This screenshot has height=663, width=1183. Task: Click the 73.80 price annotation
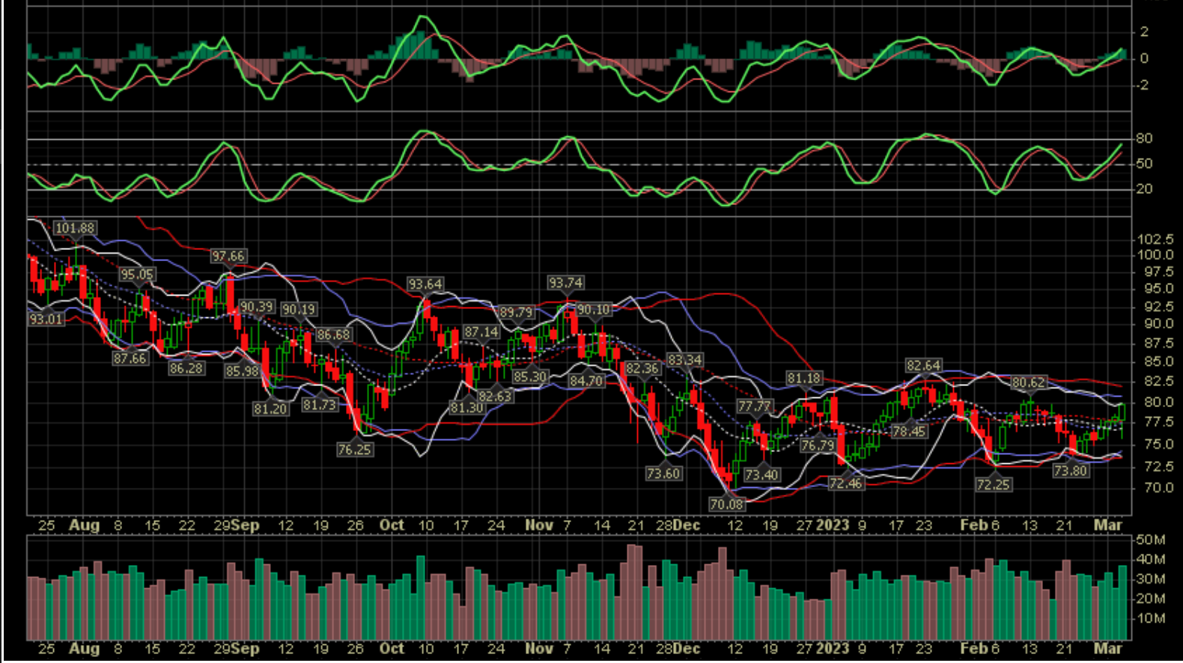[1070, 471]
